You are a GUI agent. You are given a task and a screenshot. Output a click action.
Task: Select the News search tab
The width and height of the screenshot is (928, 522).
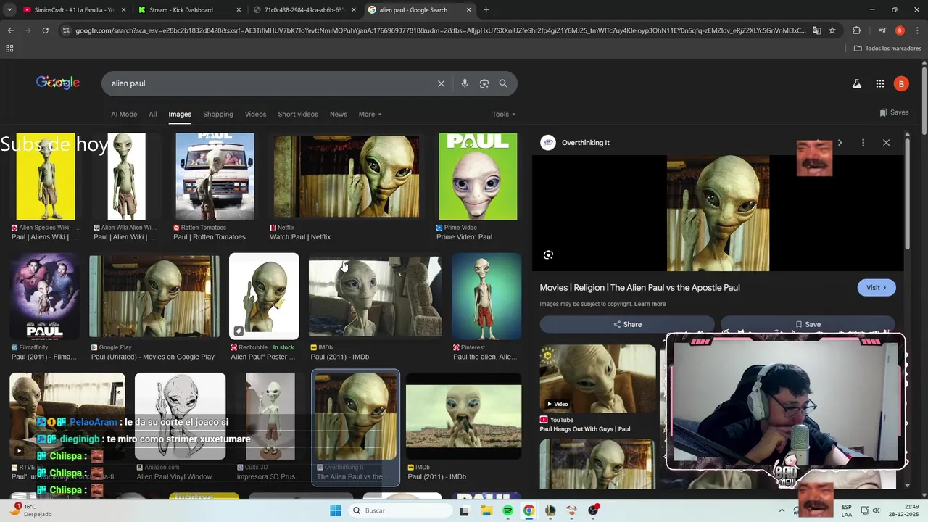point(339,114)
